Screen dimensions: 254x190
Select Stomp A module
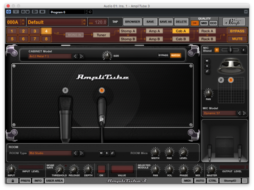[x=128, y=31]
